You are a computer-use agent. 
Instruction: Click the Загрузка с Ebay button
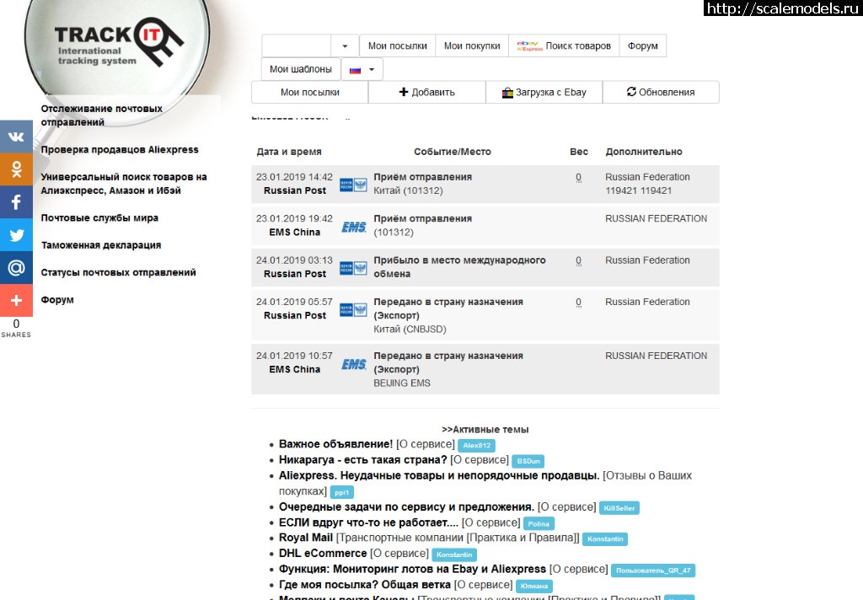(x=544, y=93)
